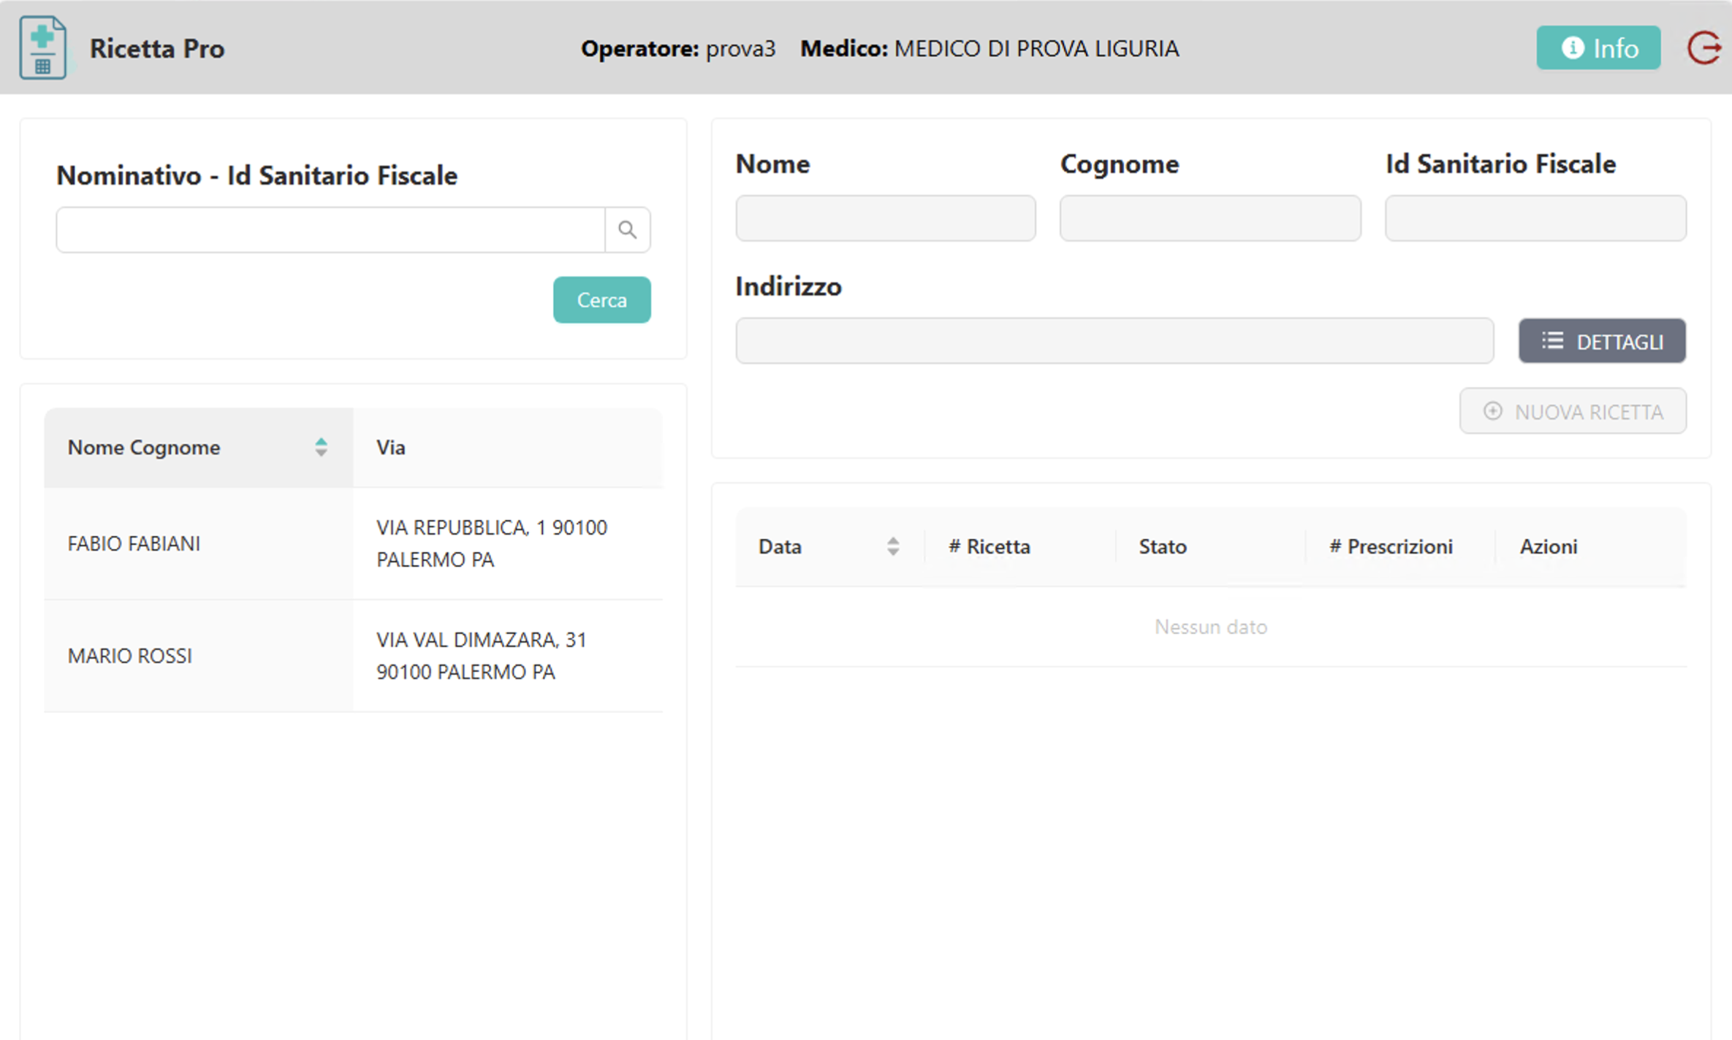This screenshot has height=1040, width=1732.
Task: Click the list icon in the DETTAGLI button
Action: pyautogui.click(x=1552, y=341)
